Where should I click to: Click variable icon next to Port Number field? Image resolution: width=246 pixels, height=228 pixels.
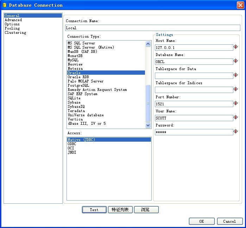click(x=235, y=103)
